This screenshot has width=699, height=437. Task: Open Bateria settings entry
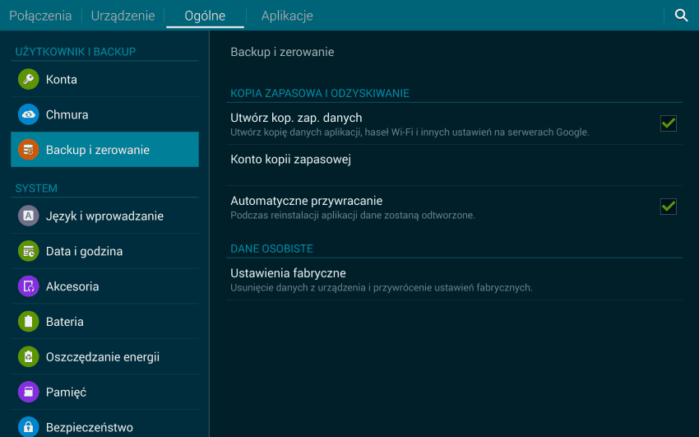point(104,322)
